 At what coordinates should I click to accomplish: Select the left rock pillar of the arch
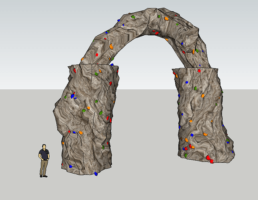86,120
